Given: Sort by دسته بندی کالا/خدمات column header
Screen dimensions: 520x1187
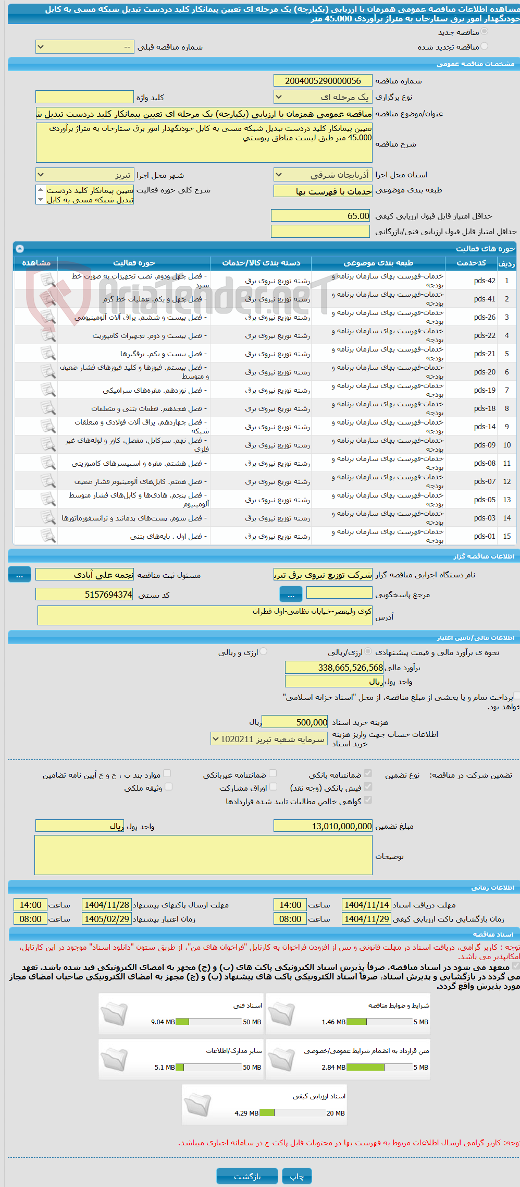Looking at the screenshot, I should click(261, 263).
